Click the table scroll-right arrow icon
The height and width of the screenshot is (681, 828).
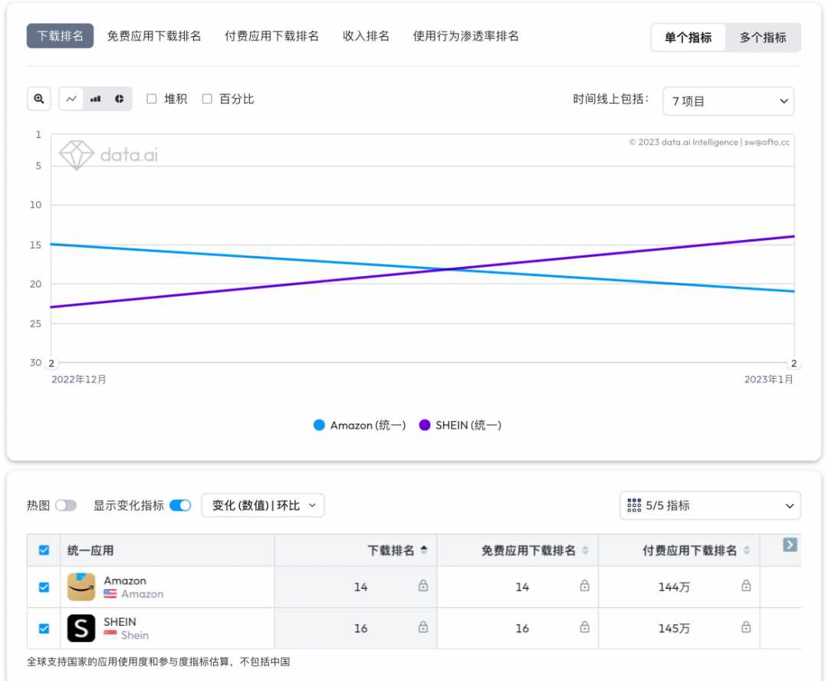tap(790, 544)
